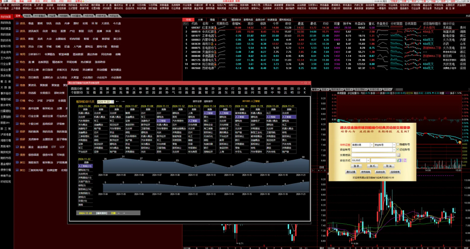Sort by the 现价 column header
Image resolution: width=470 pixels, height=249 pixels.
click(251, 23)
